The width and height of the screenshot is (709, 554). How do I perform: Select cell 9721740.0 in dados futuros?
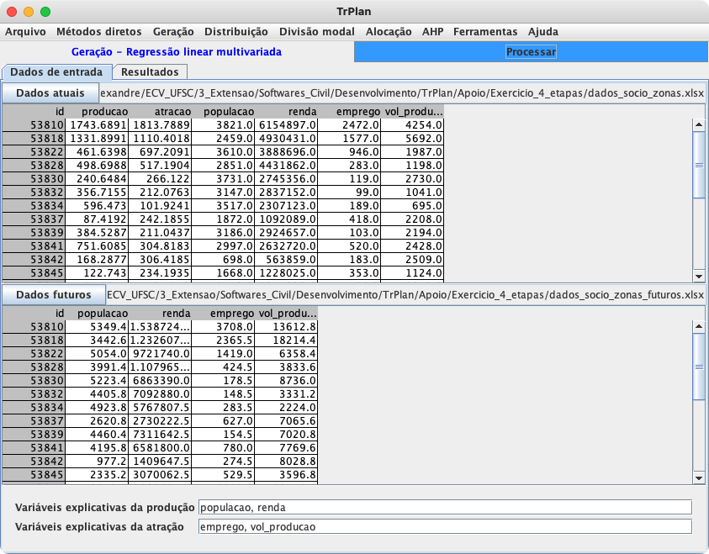pyautogui.click(x=160, y=353)
